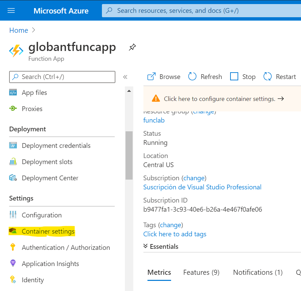Collapse the Essentials section
This screenshot has height=291, width=301.
click(145, 246)
